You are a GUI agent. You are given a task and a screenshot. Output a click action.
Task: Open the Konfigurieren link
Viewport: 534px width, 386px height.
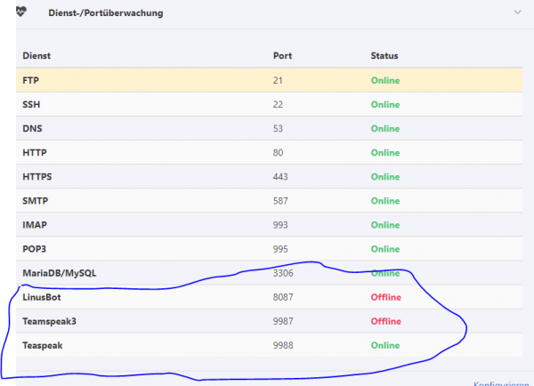500,383
